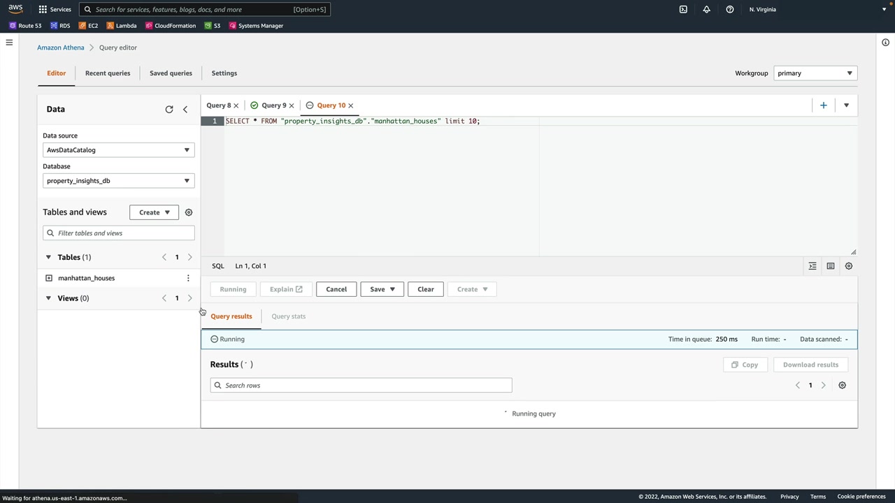Open EC2 bookmark shortcut
Screen dimensions: 895x503
pos(88,26)
